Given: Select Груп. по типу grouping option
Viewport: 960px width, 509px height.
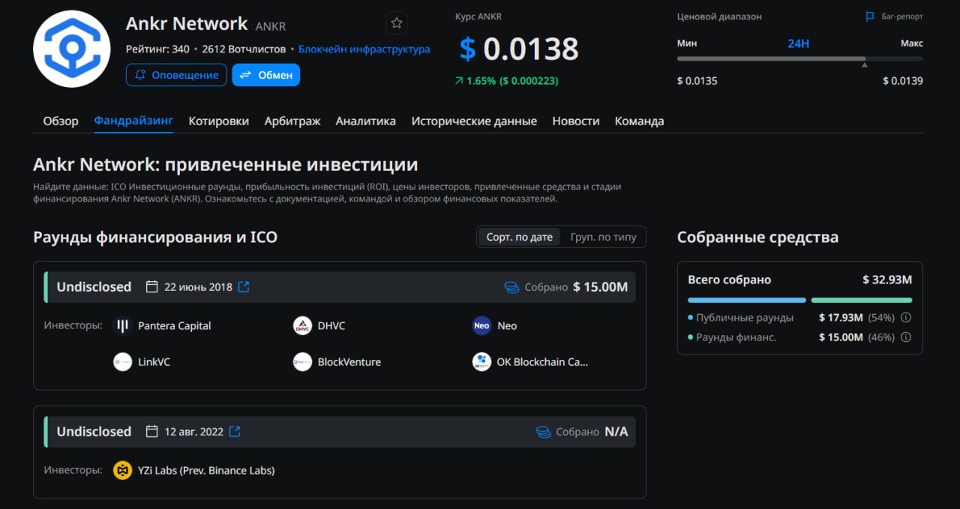Looking at the screenshot, I should pyautogui.click(x=603, y=237).
